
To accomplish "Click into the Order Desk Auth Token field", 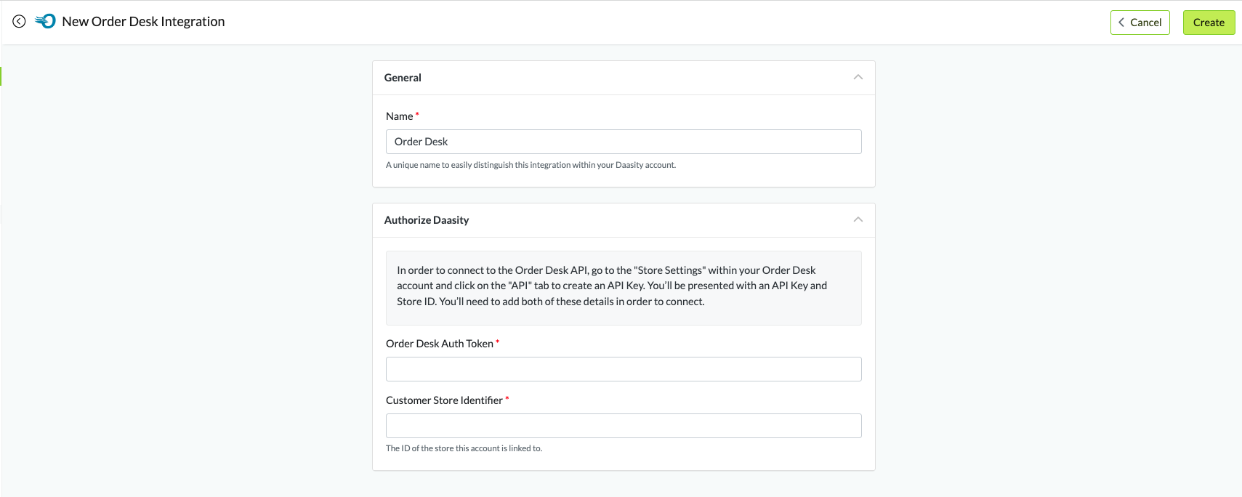I will click(x=623, y=369).
